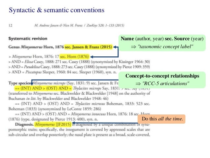Screen dimensions: 210x158
Task: Click the slide title "Syntactic & semantic conventions"
Action: click(x=57, y=10)
